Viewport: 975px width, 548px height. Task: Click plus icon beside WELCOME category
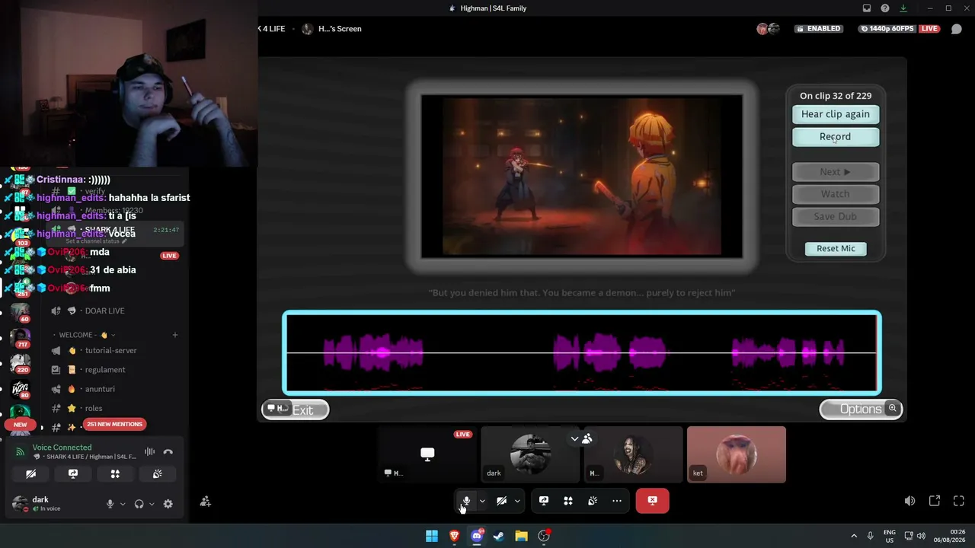(x=174, y=335)
